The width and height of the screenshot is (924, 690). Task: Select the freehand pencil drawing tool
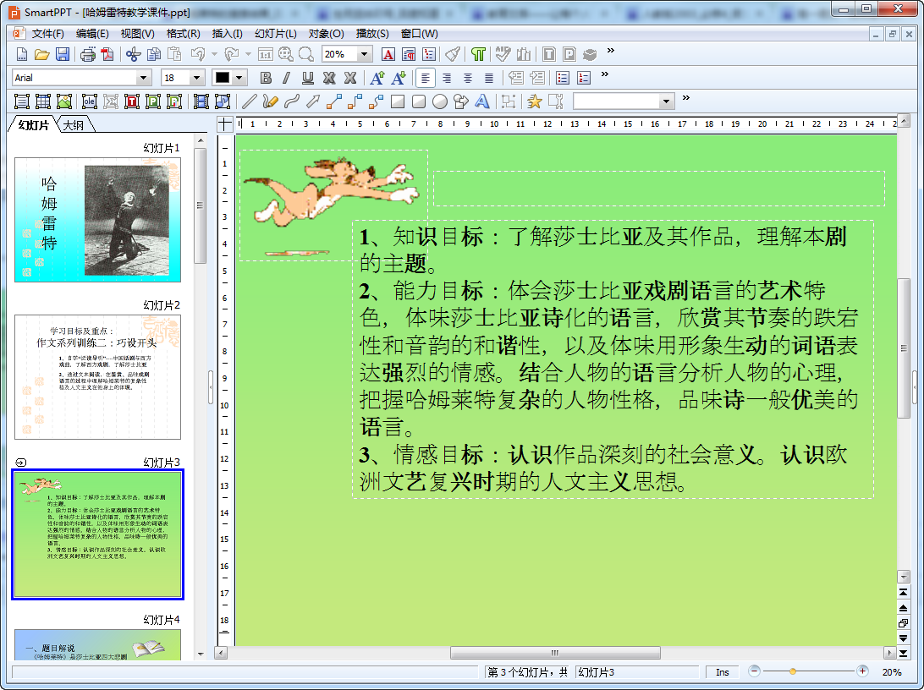[271, 101]
